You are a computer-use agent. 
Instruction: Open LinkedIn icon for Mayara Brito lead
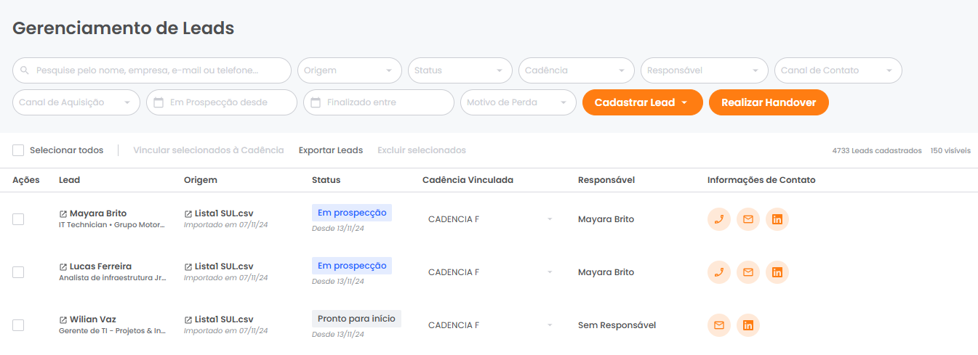point(777,219)
